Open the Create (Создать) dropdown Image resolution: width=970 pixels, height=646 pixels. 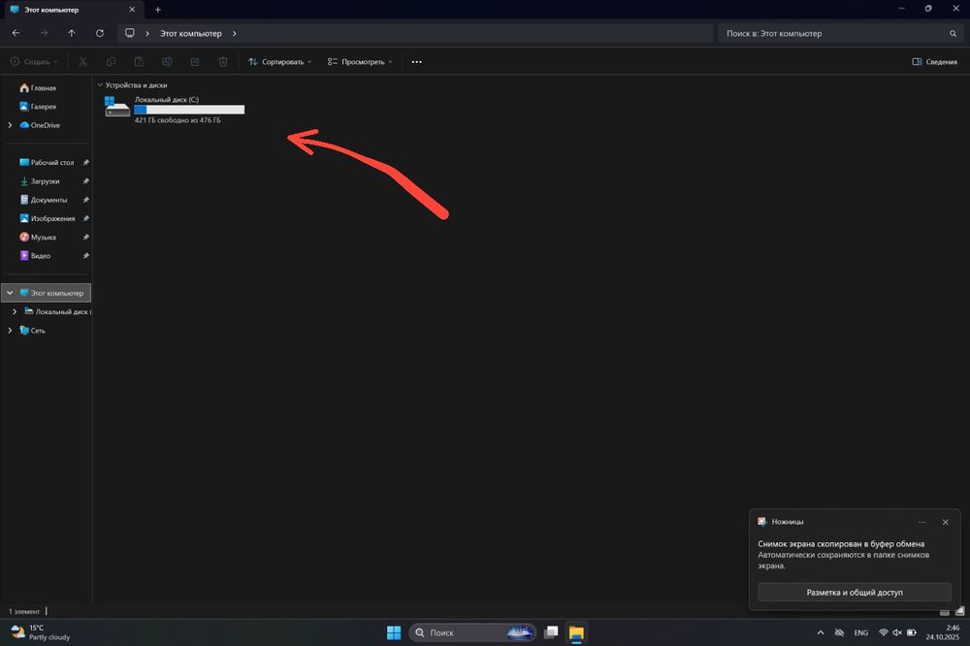(34, 62)
